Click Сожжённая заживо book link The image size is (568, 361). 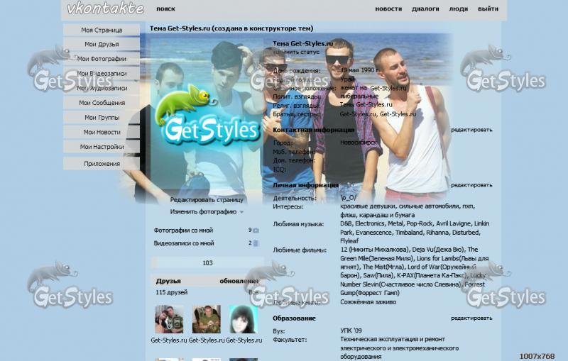pyautogui.click(x=368, y=302)
